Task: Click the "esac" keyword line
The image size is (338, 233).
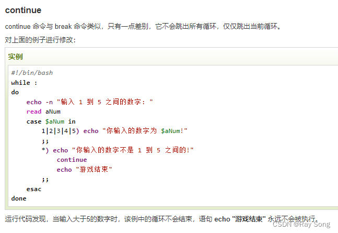Action: pyautogui.click(x=34, y=189)
